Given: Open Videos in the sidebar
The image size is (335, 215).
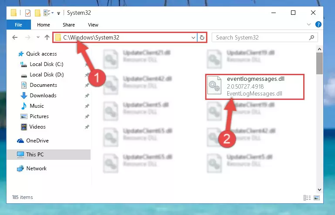Looking at the screenshot, I should point(37,127).
